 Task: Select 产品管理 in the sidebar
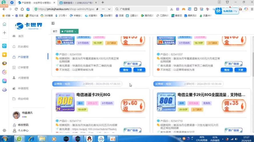(23, 57)
